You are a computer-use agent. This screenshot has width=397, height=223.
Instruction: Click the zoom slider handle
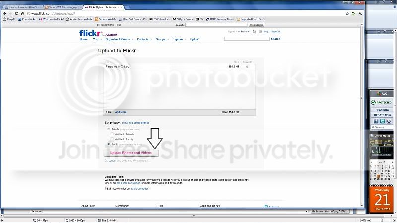click(x=382, y=220)
